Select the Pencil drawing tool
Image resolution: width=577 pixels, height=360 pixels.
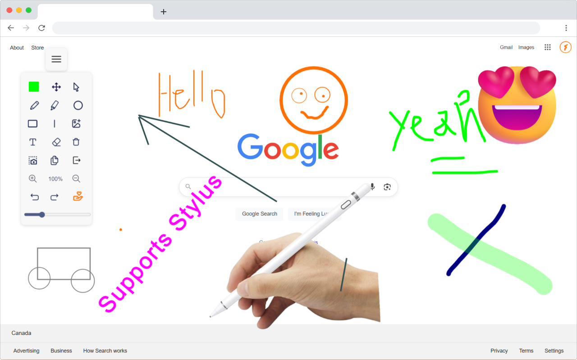(33, 105)
